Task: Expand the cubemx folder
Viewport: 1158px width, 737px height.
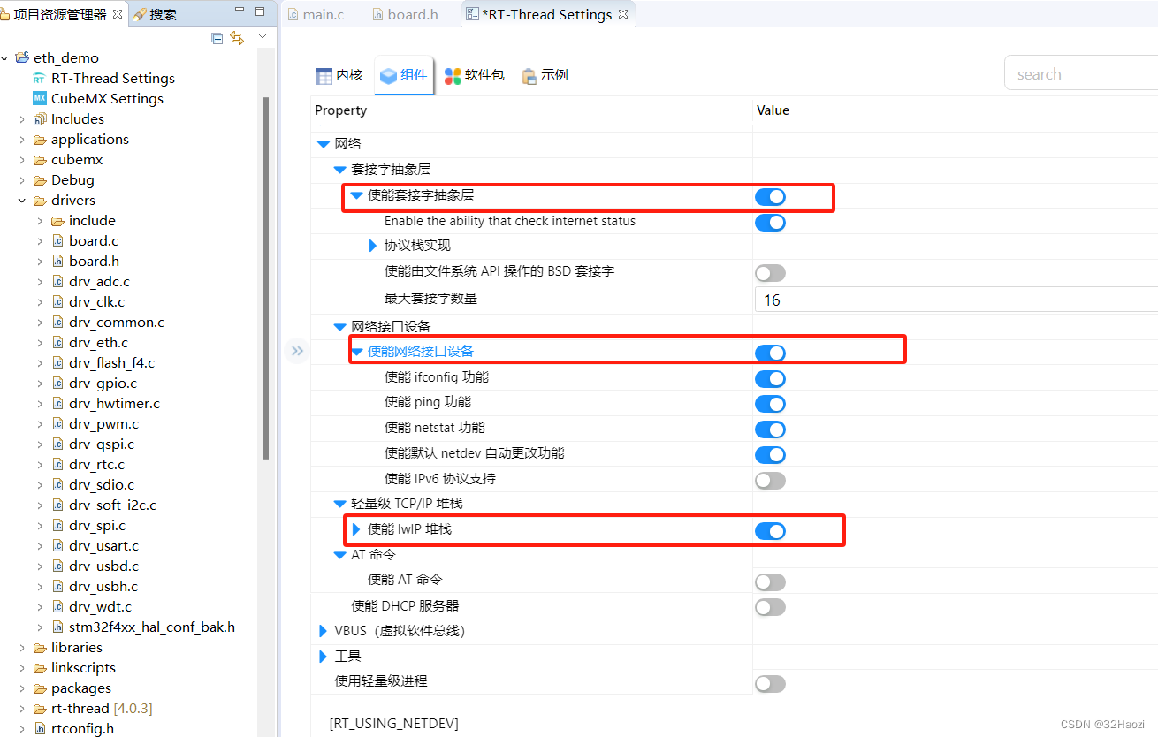Action: (22, 160)
